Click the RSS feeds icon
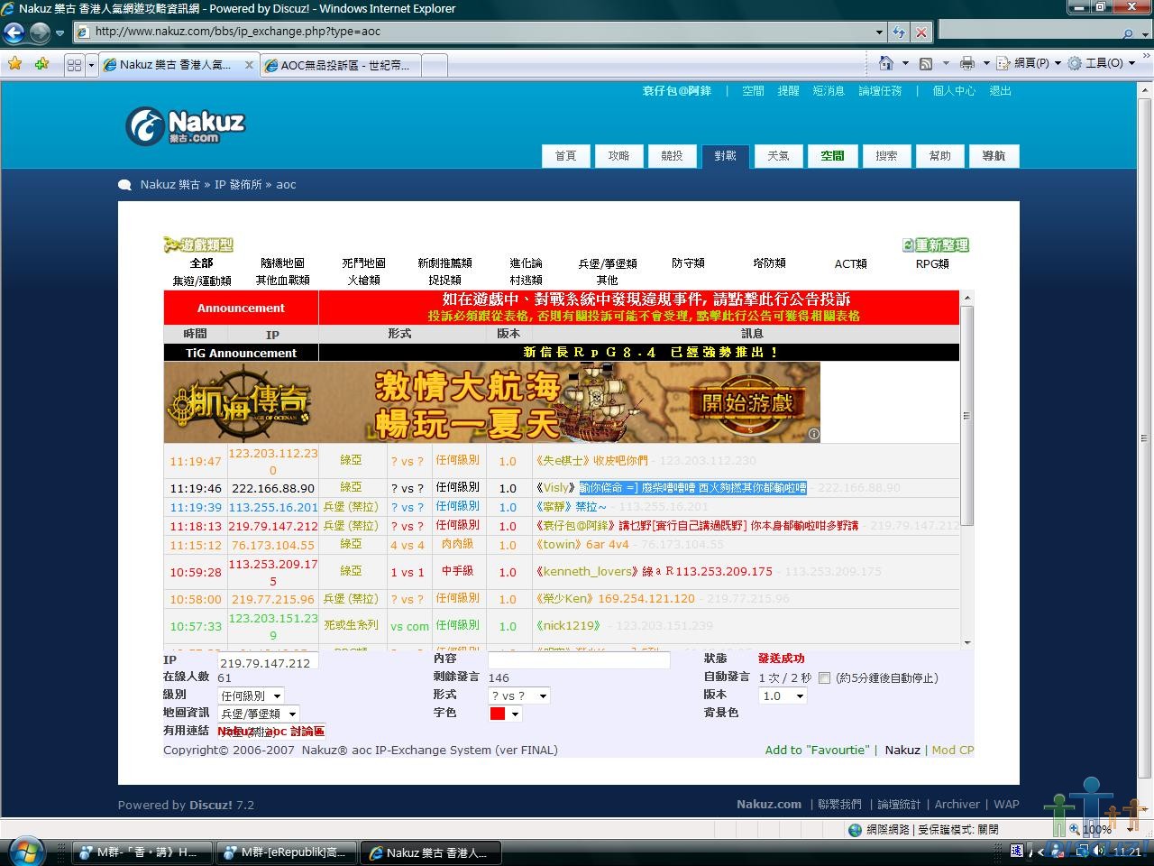Screen dimensions: 1154x866 tap(926, 63)
